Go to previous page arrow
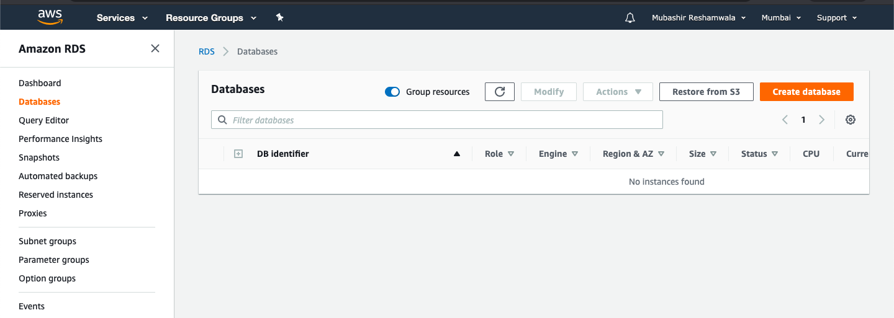The height and width of the screenshot is (318, 894). tap(785, 120)
